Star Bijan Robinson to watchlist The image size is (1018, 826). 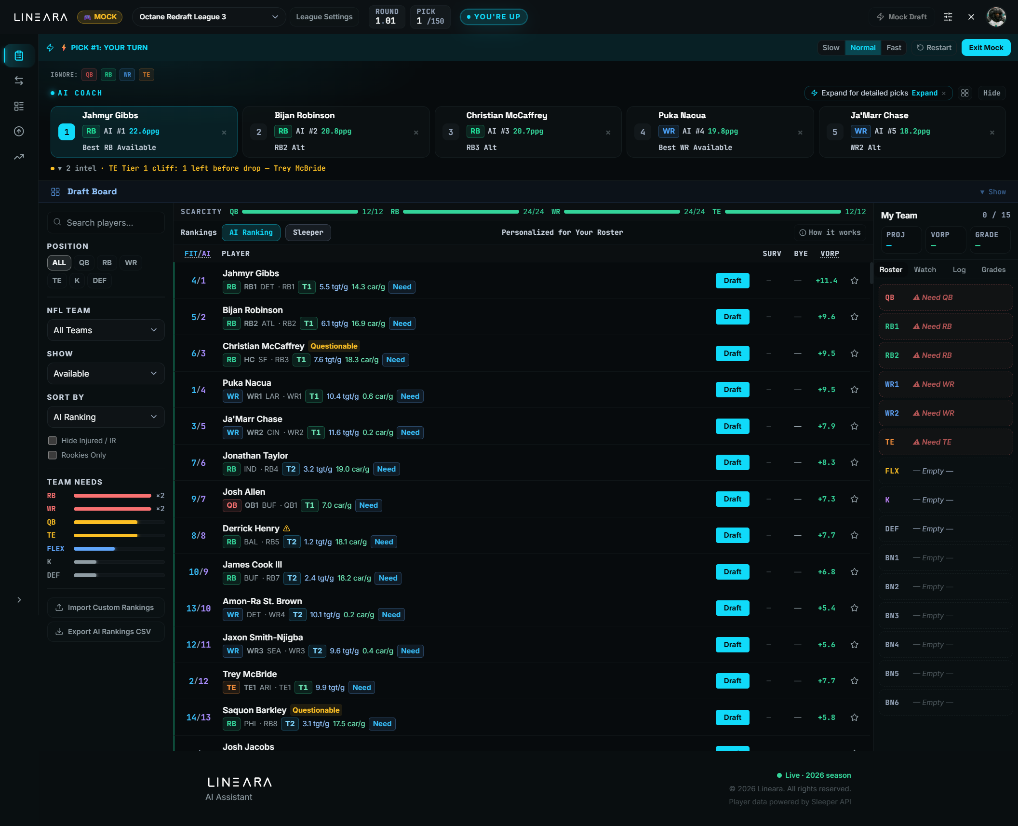[855, 317]
